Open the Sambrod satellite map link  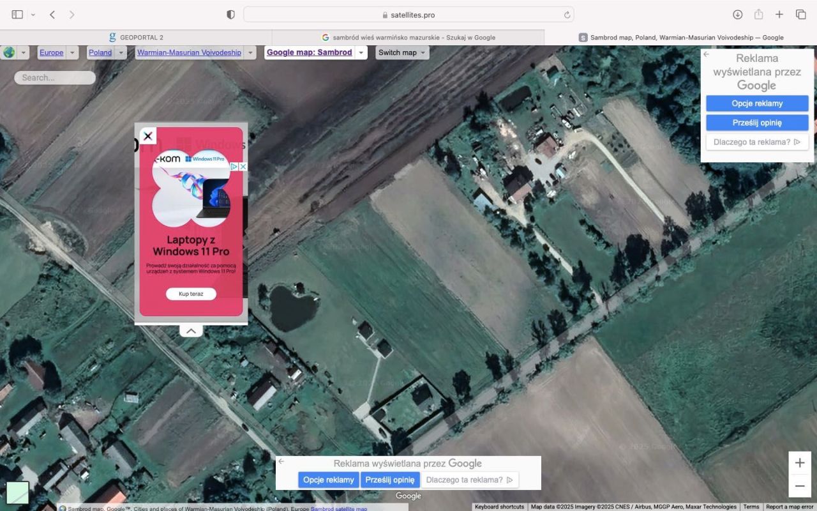(x=339, y=508)
